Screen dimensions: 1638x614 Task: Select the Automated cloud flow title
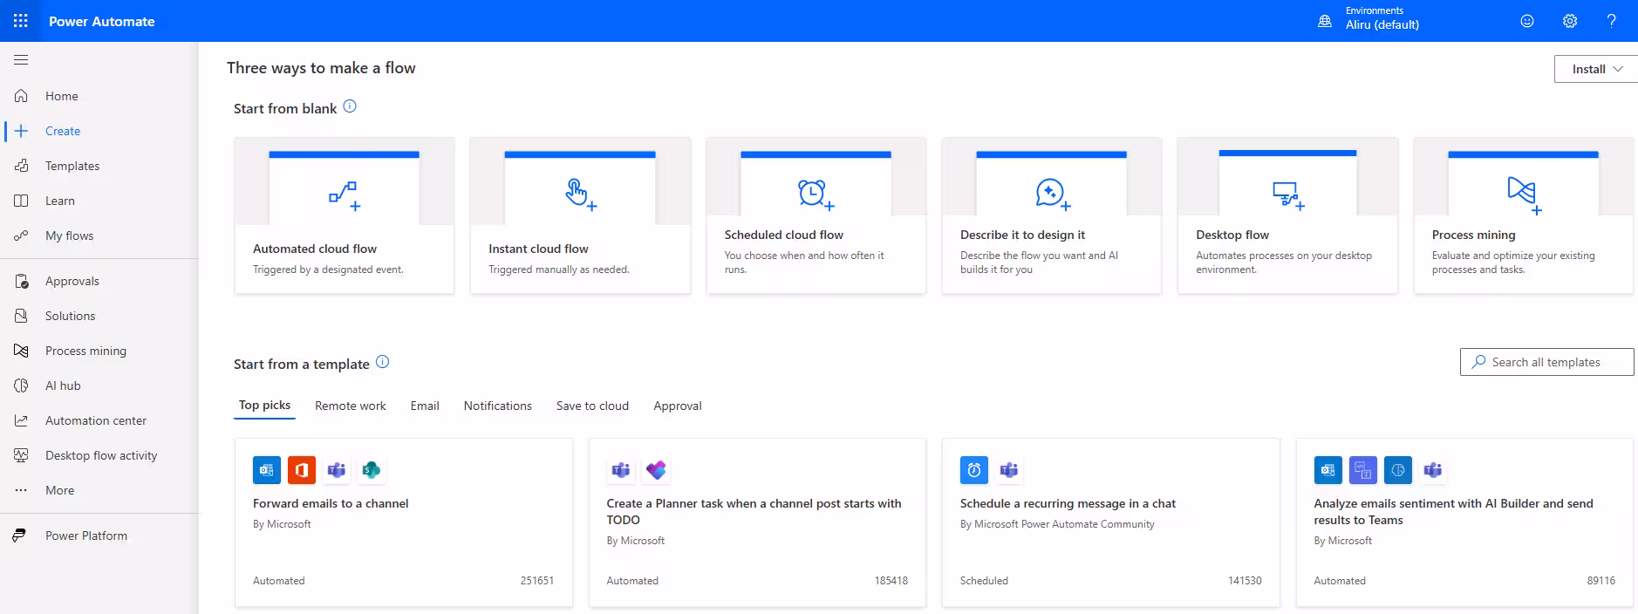(x=315, y=249)
